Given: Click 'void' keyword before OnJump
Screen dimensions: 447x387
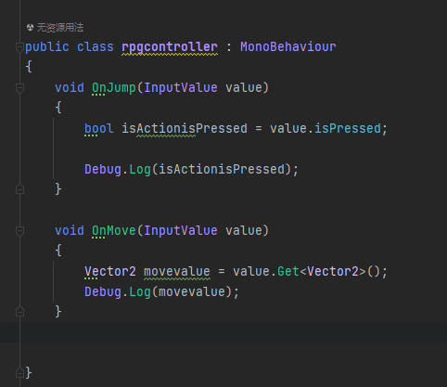Looking at the screenshot, I should point(70,88).
